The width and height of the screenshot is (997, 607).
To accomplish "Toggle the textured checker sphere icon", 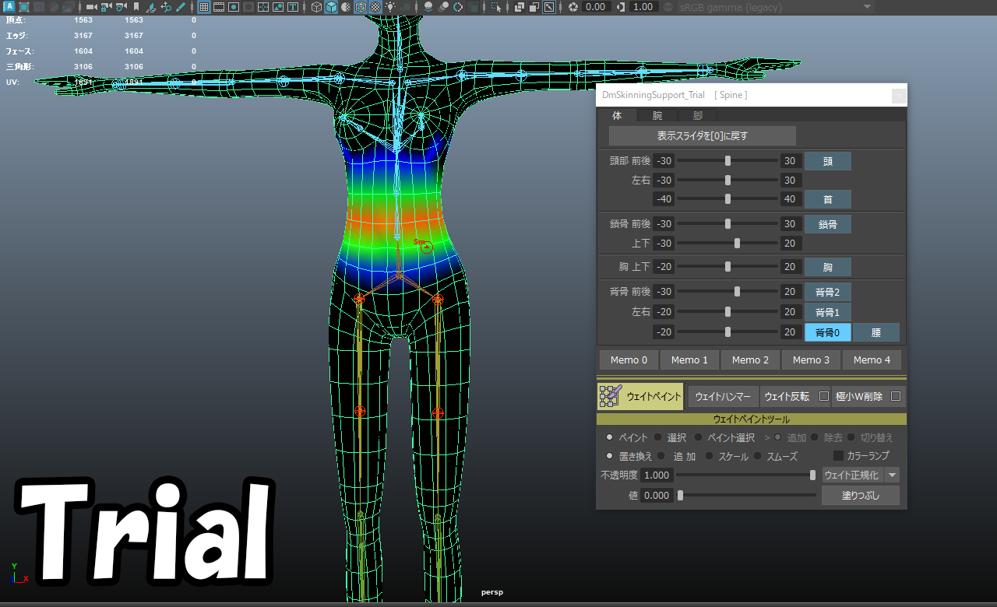I will [x=375, y=7].
